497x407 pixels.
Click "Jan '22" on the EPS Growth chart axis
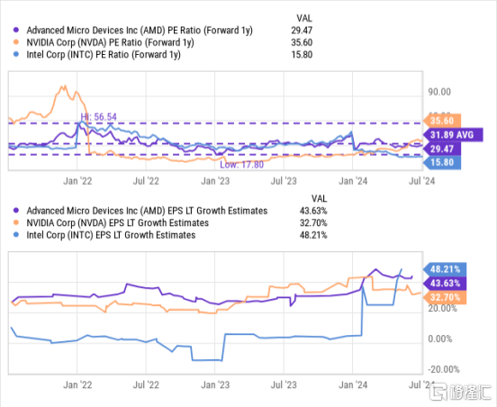point(77,384)
